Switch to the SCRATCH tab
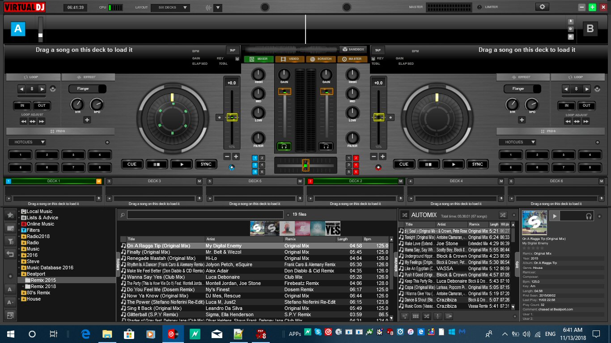611x343 pixels. point(321,59)
